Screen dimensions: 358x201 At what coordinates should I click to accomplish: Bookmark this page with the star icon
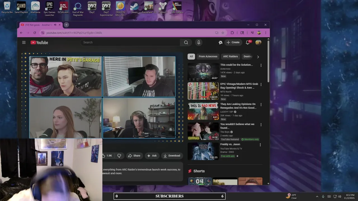[223, 33]
